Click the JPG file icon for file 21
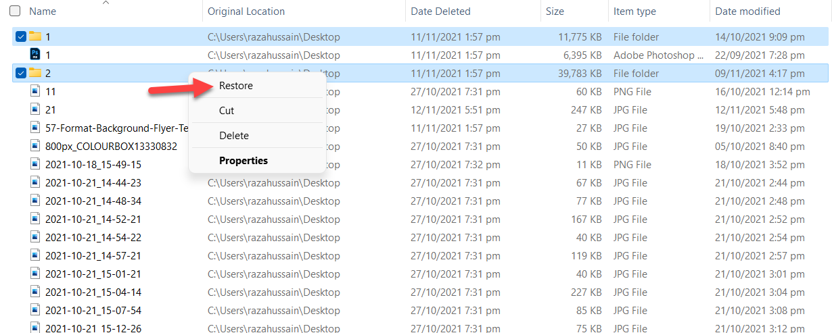 (x=35, y=109)
